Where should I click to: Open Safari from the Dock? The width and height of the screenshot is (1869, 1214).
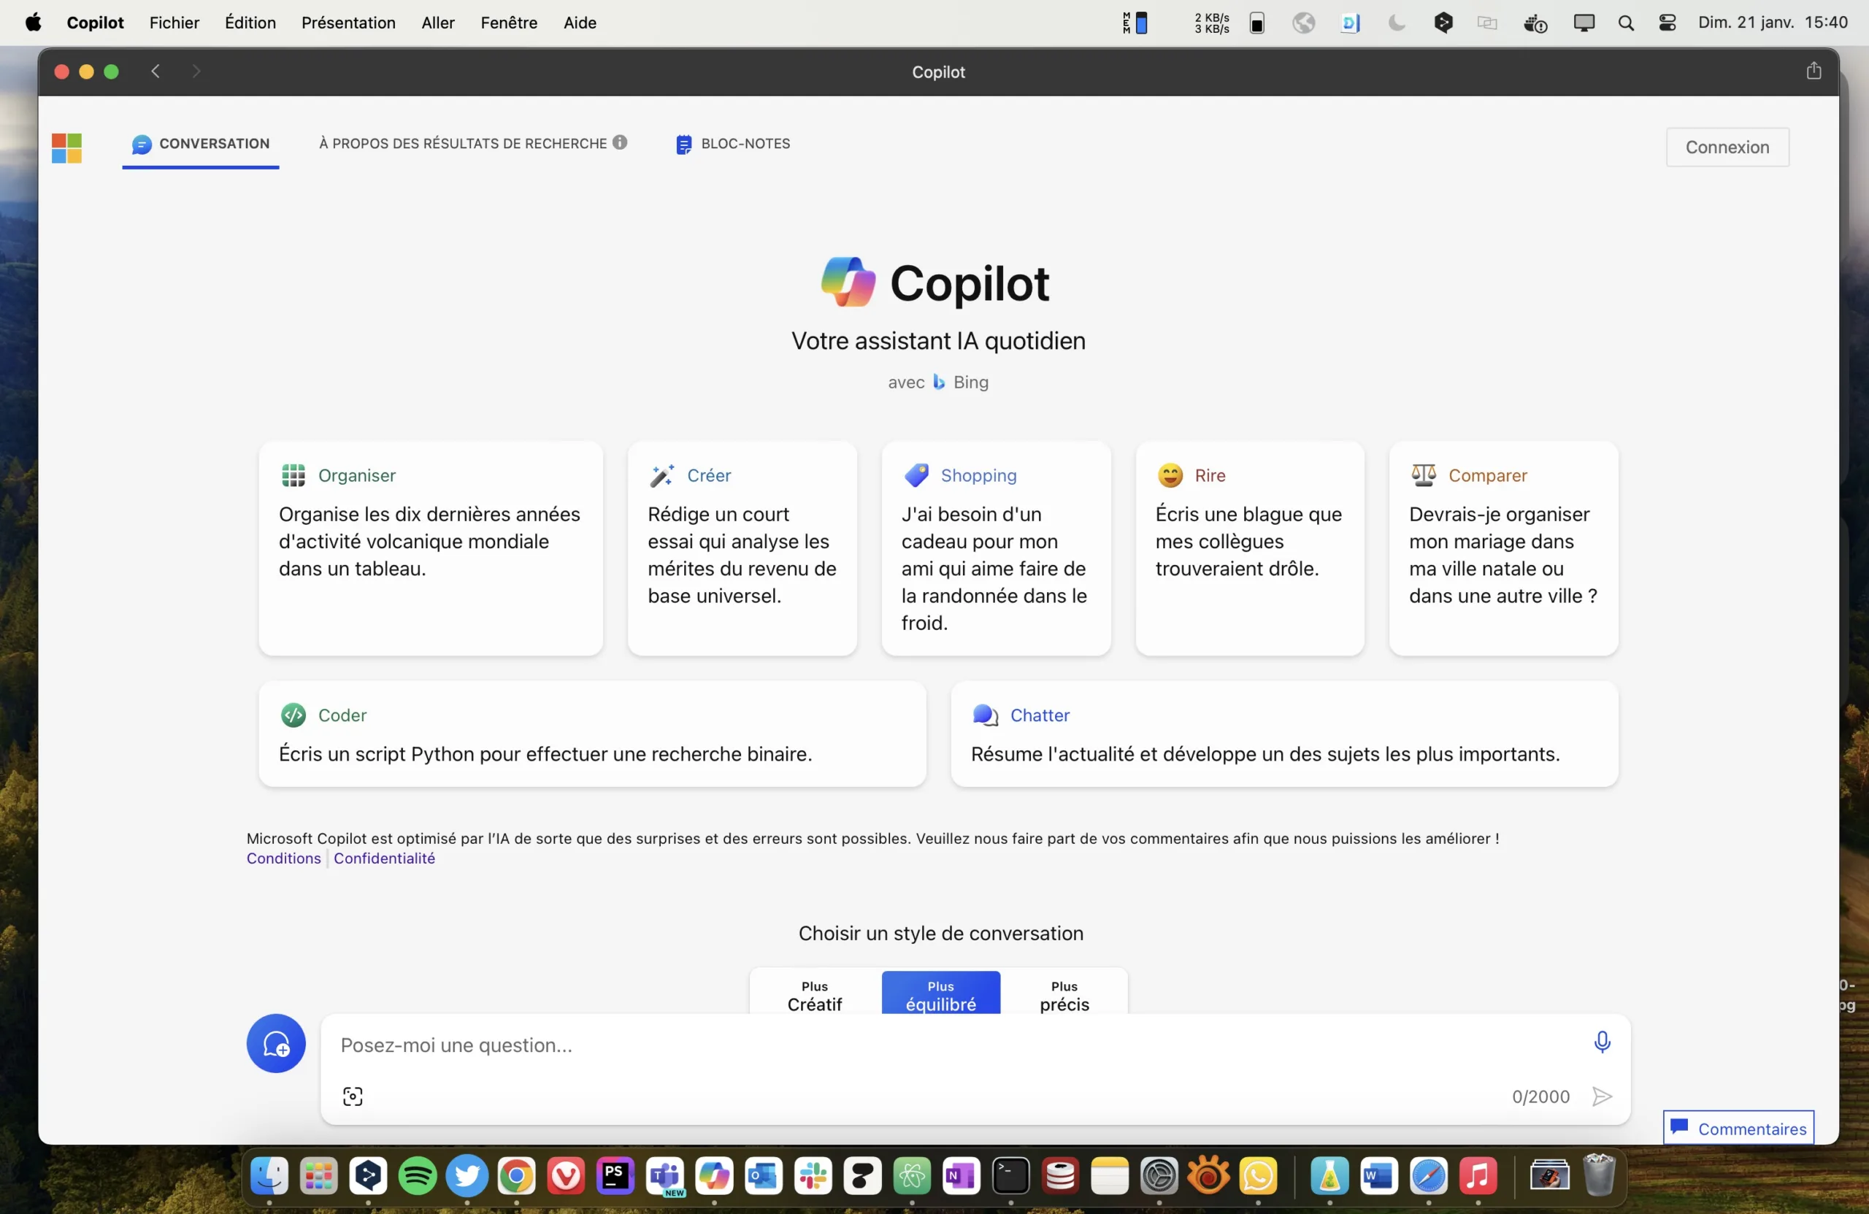[1429, 1175]
